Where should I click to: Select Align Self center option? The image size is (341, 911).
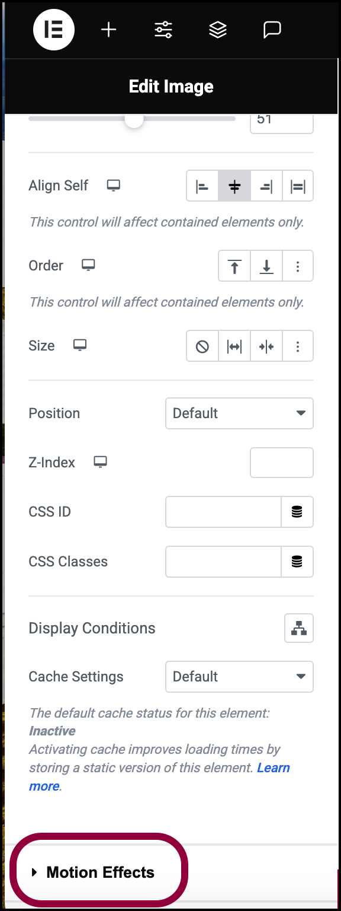(x=234, y=186)
